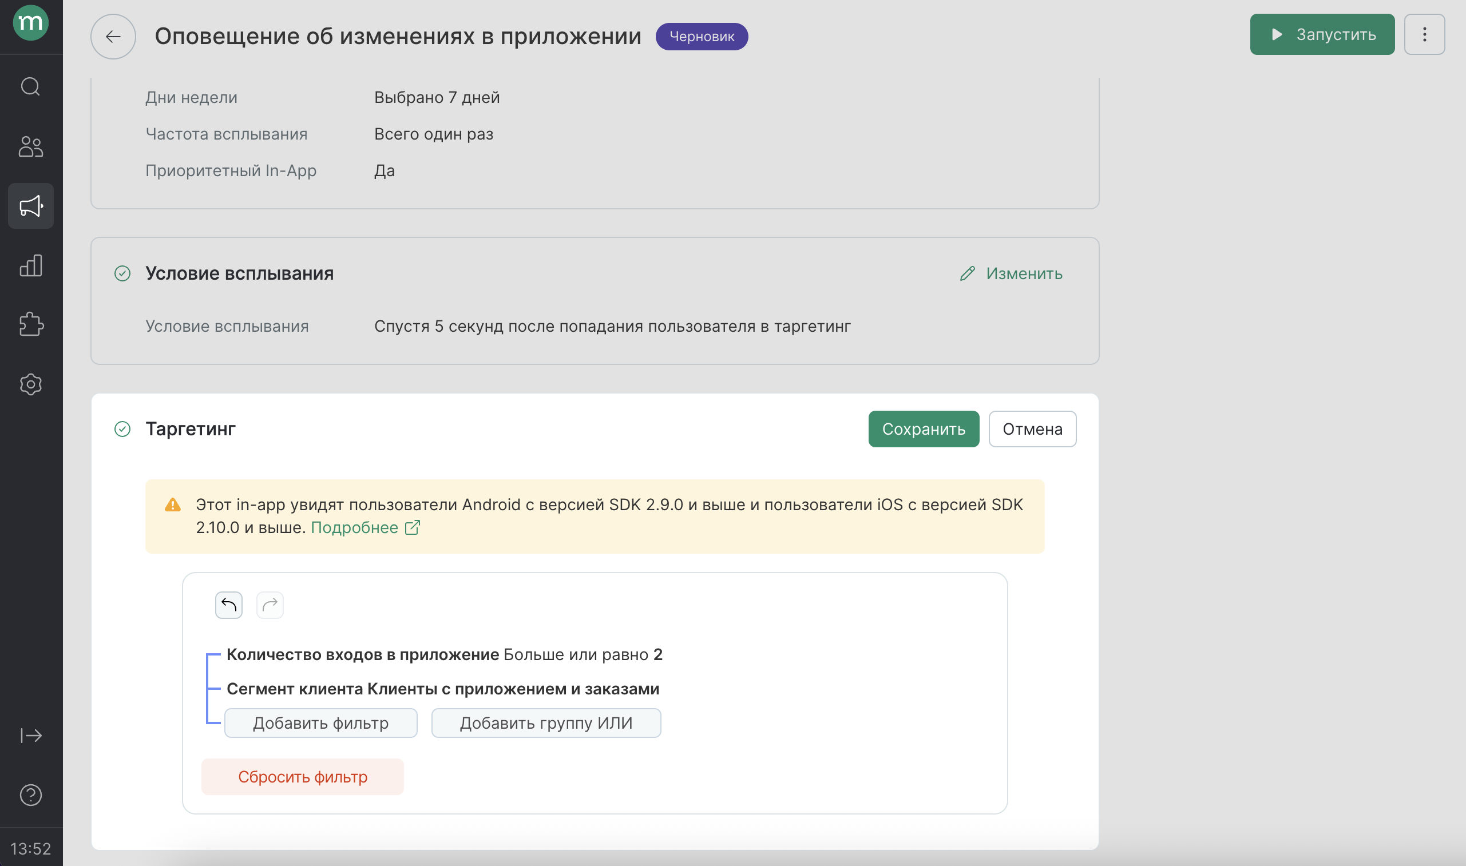The height and width of the screenshot is (866, 1466).
Task: Click the checkmark icon beside Условие всплывания heading
Action: (122, 273)
